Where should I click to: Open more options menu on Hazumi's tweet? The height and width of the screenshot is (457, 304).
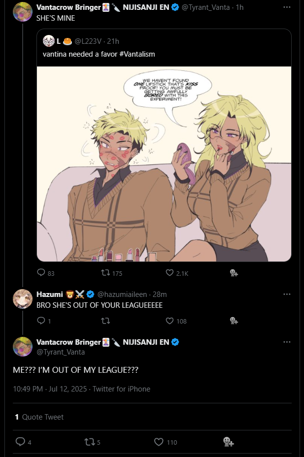[x=287, y=294]
